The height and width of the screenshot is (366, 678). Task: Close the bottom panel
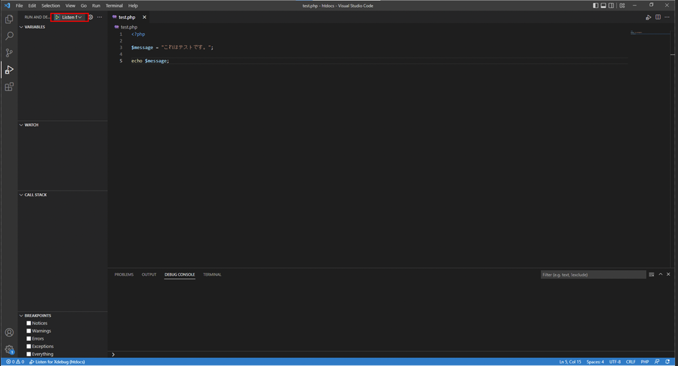[668, 274]
